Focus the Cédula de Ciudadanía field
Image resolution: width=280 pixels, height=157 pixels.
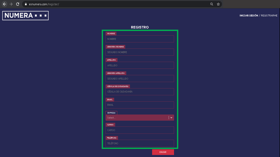click(x=140, y=92)
